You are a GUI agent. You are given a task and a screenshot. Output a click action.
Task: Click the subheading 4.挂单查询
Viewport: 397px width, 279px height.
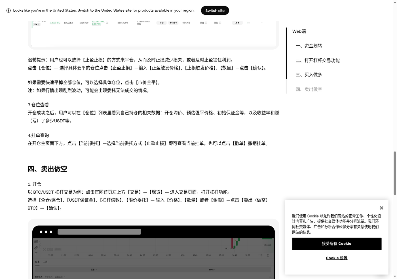point(38,135)
